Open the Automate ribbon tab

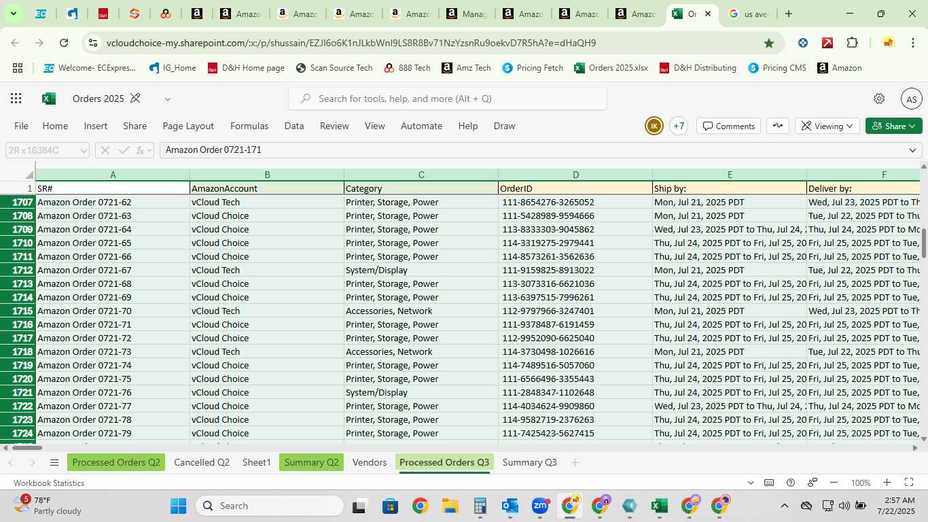click(x=421, y=126)
